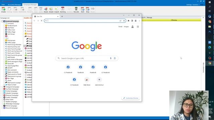Select Share posts to group item

[14, 76]
